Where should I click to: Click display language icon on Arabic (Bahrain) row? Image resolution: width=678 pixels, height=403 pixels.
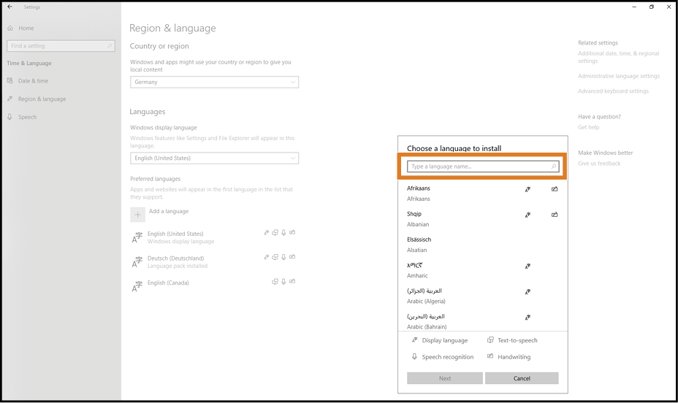pyautogui.click(x=527, y=318)
